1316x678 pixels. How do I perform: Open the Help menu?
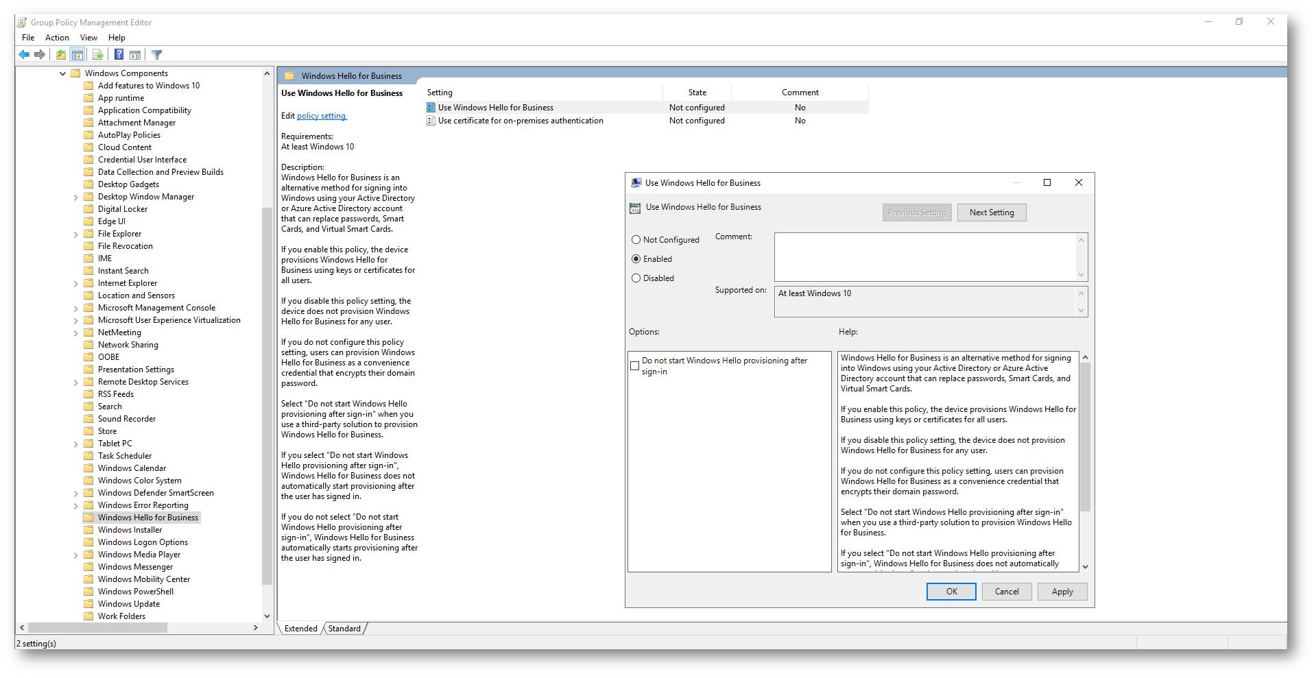(117, 38)
